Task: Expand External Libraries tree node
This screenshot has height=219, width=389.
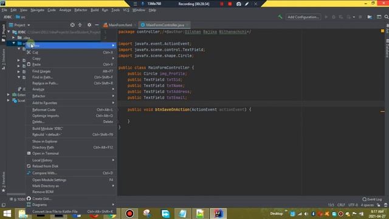Action: click(9, 95)
